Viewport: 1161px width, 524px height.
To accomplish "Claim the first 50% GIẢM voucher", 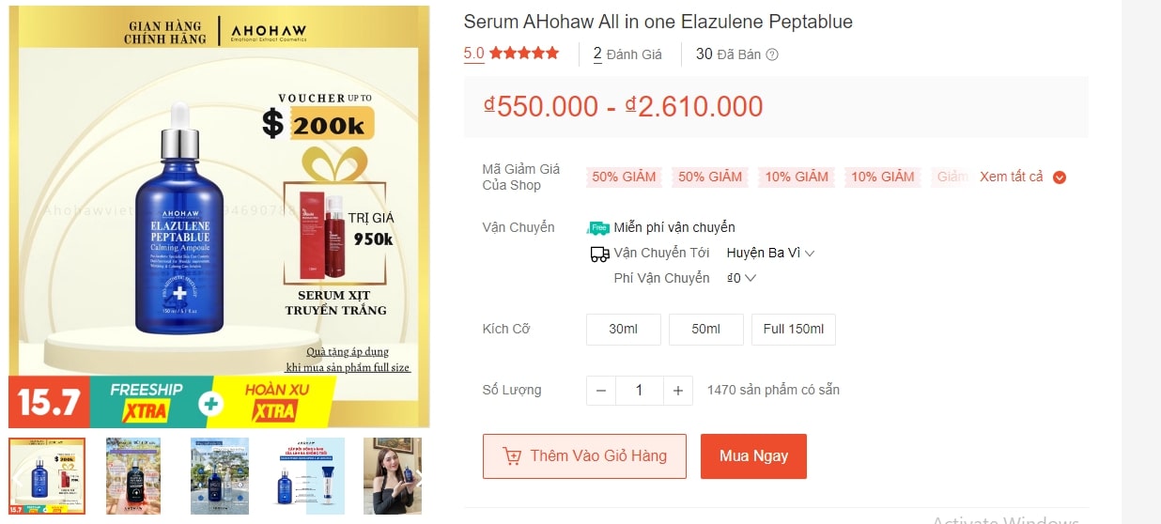I will click(x=624, y=177).
